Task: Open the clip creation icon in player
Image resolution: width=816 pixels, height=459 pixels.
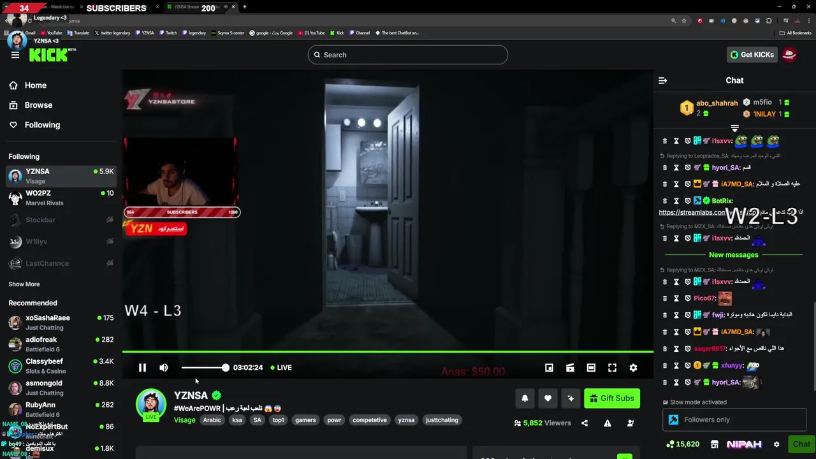Action: (570, 368)
